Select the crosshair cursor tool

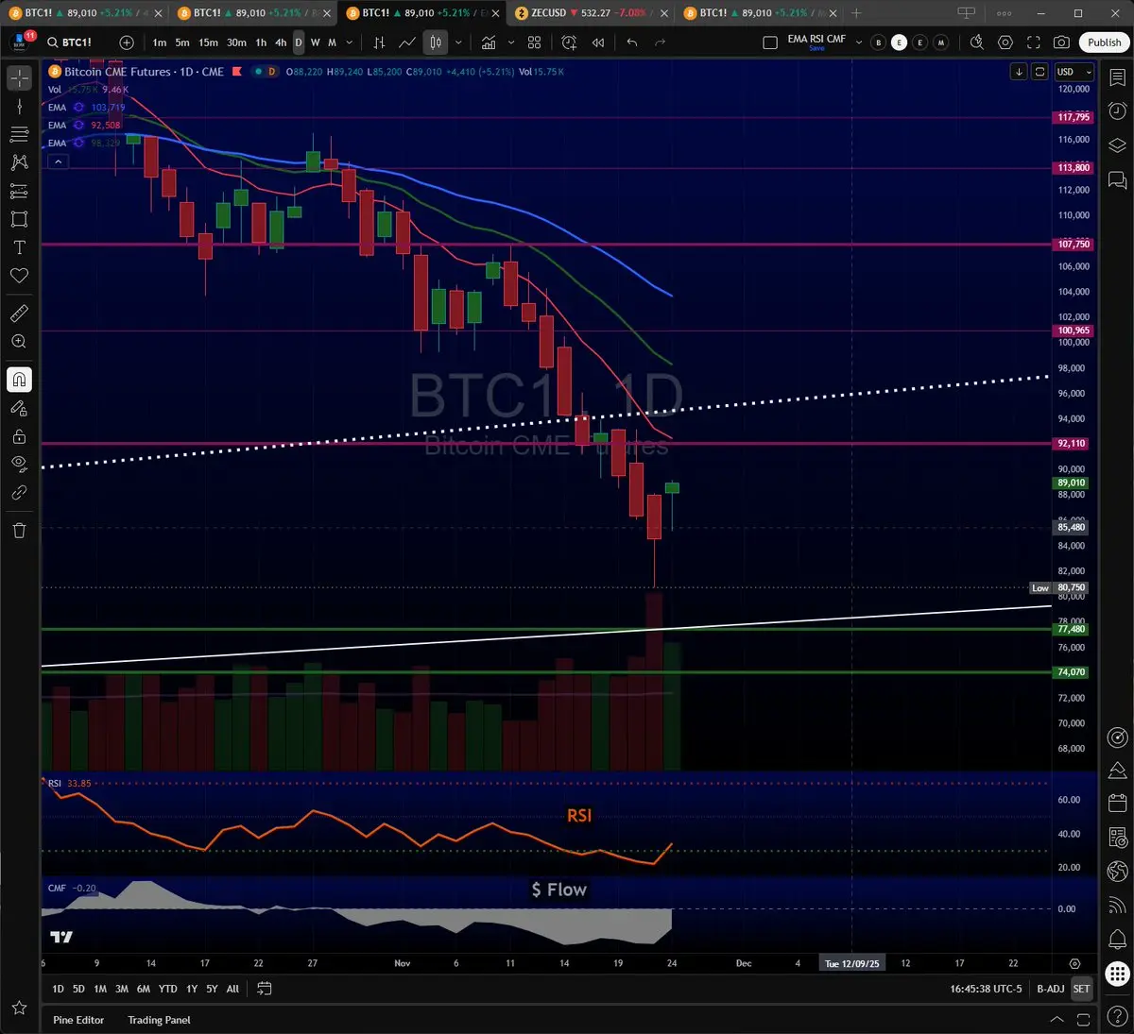[x=19, y=78]
